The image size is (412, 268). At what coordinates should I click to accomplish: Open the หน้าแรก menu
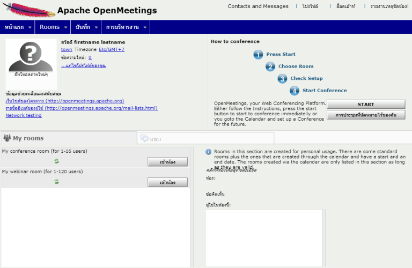click(17, 27)
